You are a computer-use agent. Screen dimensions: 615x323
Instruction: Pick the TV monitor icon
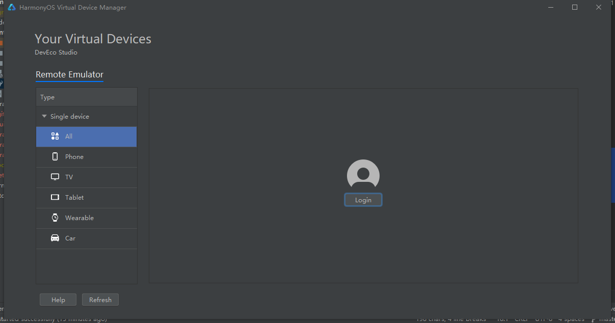pyautogui.click(x=55, y=177)
